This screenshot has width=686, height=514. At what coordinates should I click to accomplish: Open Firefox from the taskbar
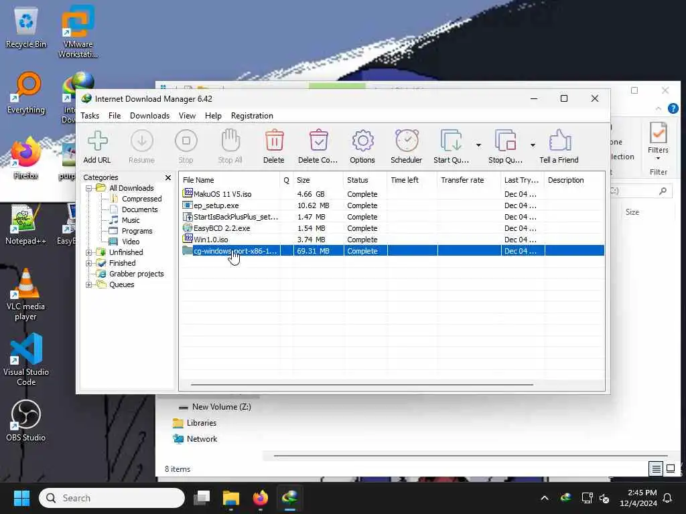coord(261,498)
